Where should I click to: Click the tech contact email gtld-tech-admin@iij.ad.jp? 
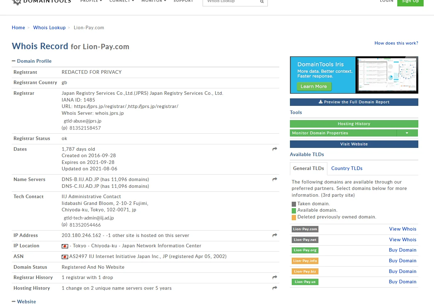pos(89,218)
